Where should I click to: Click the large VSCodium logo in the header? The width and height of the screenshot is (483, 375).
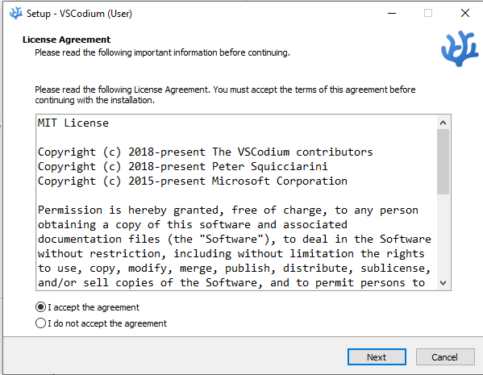click(x=460, y=48)
